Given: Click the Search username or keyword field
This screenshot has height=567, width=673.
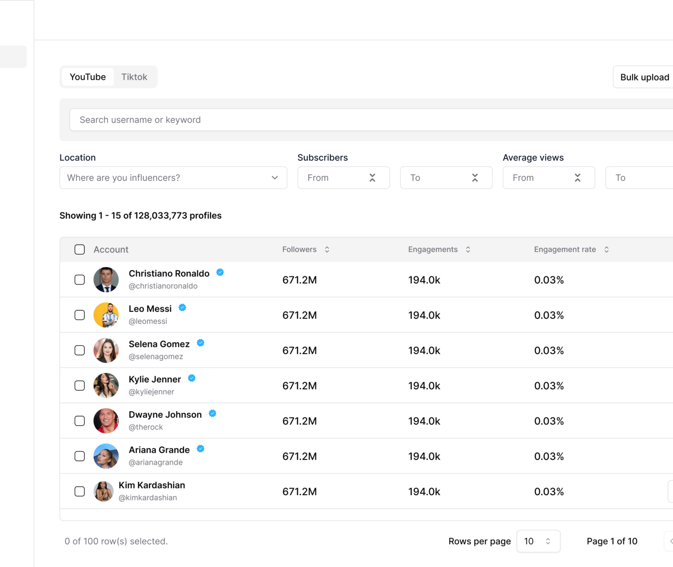Looking at the screenshot, I should [x=372, y=120].
